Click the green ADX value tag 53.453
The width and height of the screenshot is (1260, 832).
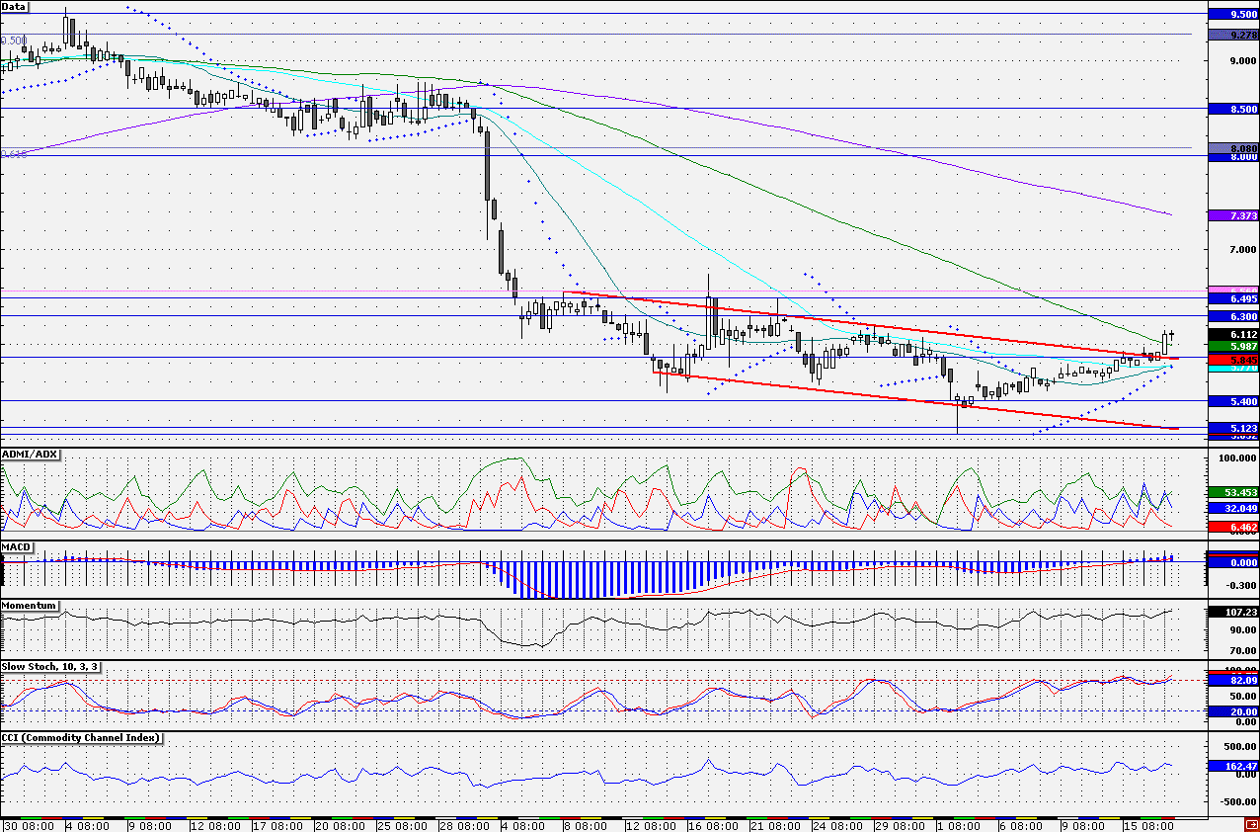coord(1233,492)
